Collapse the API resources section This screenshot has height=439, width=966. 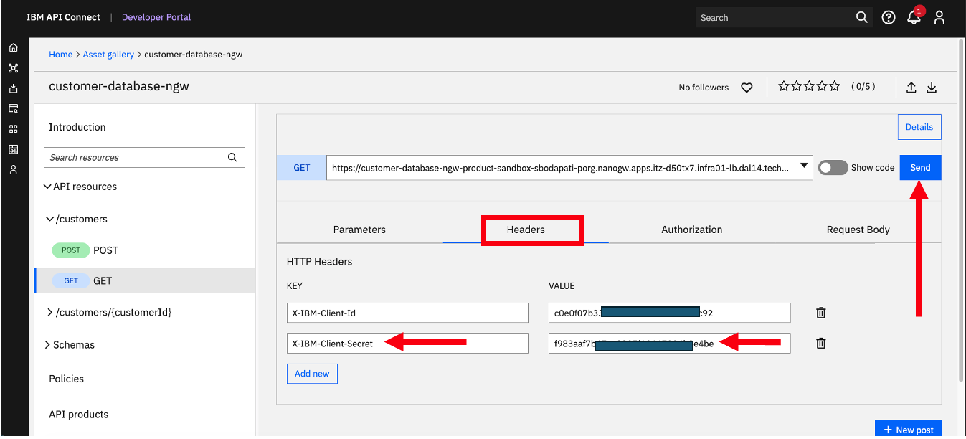47,187
